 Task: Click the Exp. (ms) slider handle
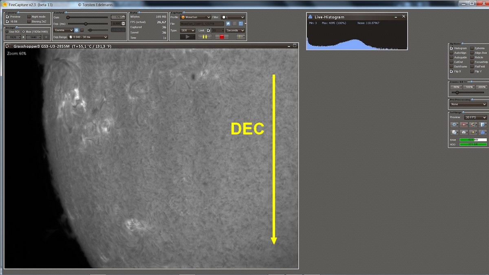(x=86, y=24)
